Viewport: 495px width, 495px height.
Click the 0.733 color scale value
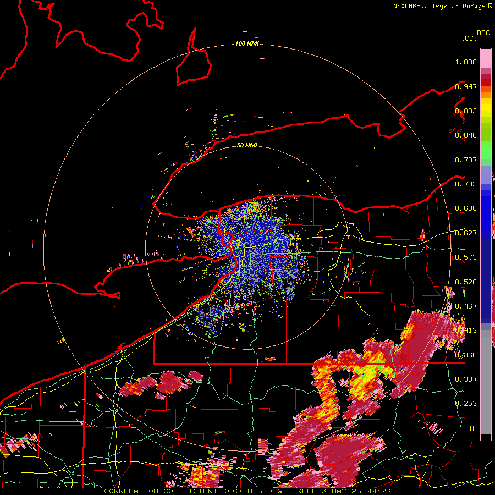click(x=466, y=184)
